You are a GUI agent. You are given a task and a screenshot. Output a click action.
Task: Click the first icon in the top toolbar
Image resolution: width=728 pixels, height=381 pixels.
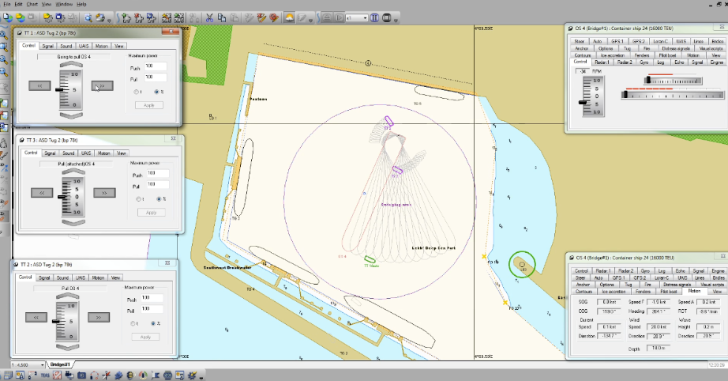(x=9, y=16)
